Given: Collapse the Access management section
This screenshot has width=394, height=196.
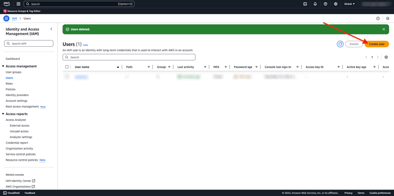Looking at the screenshot, I should point(3,66).
